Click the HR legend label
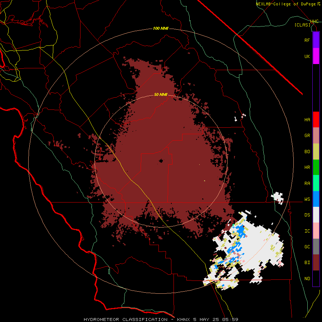Image resolution: width=322 pixels, height=322 pixels. click(307, 167)
